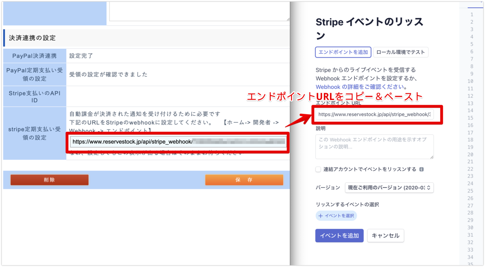
Task: Click line number 25 in the code gutter
Action: (470, 191)
